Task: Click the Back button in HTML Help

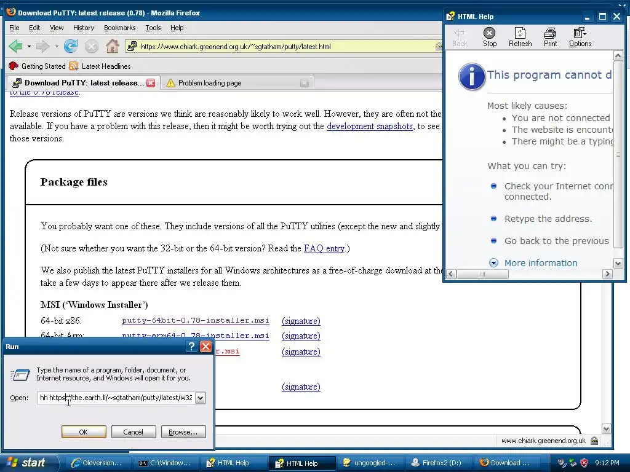Action: pyautogui.click(x=460, y=37)
